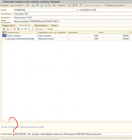Expand the Заполнить dropdown in table toolbar
Viewport: 132px width, 140px height.
(x=40, y=29)
